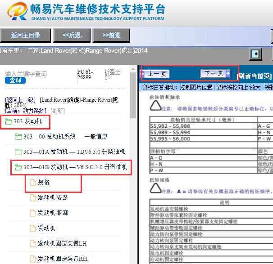Click the tree panel scrollbar thumb

point(133,95)
